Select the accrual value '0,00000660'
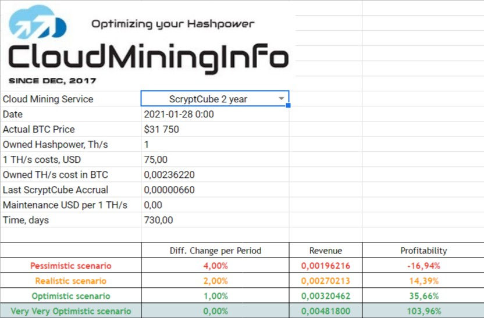Viewport: 484px width, 318px height. (169, 190)
